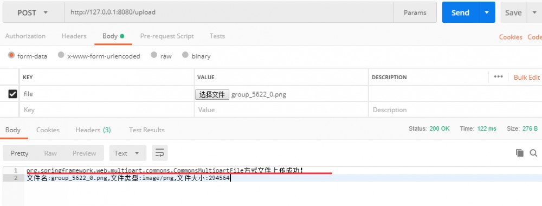Click the empty Description placeholder field
Screen dimensions: 542x206
click(455, 110)
